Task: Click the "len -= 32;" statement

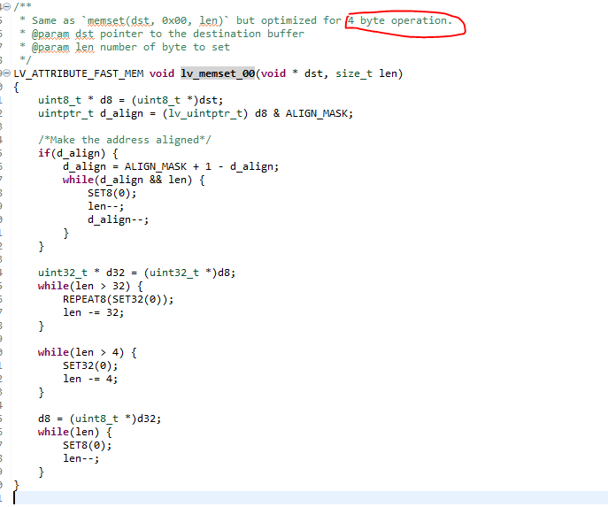Action: click(94, 312)
